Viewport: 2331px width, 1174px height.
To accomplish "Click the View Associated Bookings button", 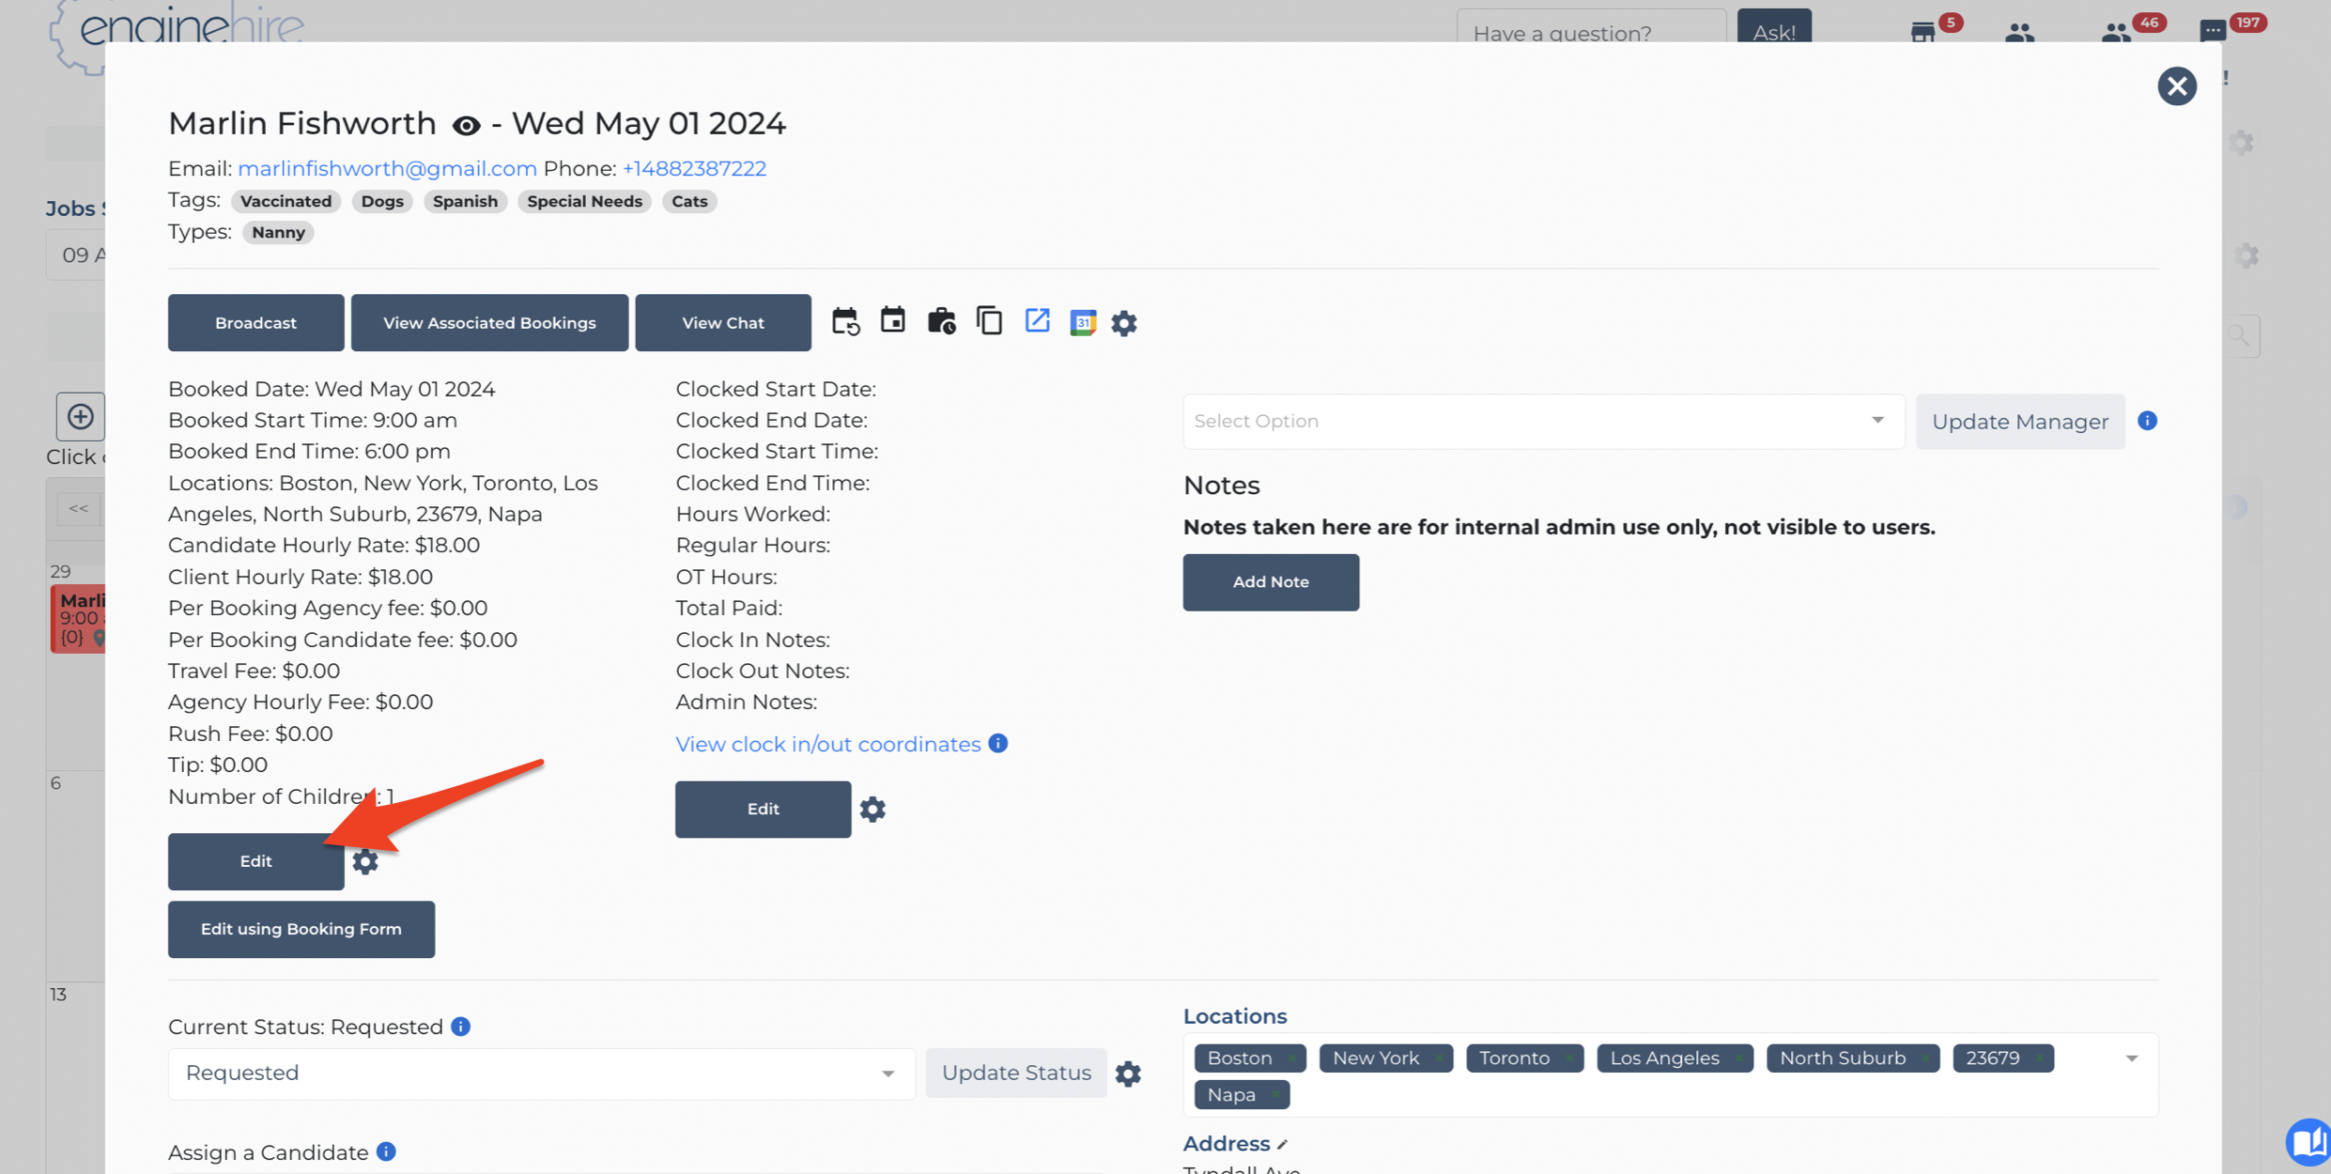I will point(489,323).
